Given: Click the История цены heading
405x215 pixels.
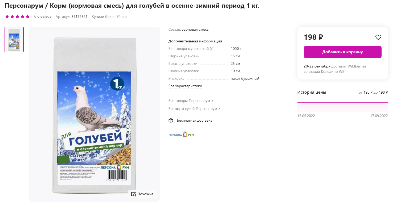Looking at the screenshot, I should (312, 92).
